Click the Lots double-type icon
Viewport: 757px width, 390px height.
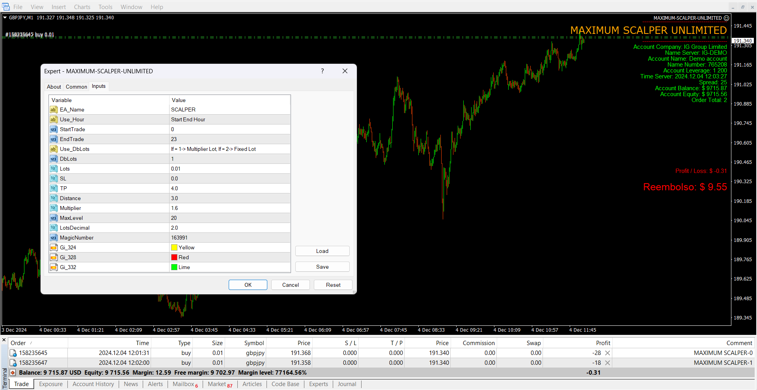click(54, 169)
